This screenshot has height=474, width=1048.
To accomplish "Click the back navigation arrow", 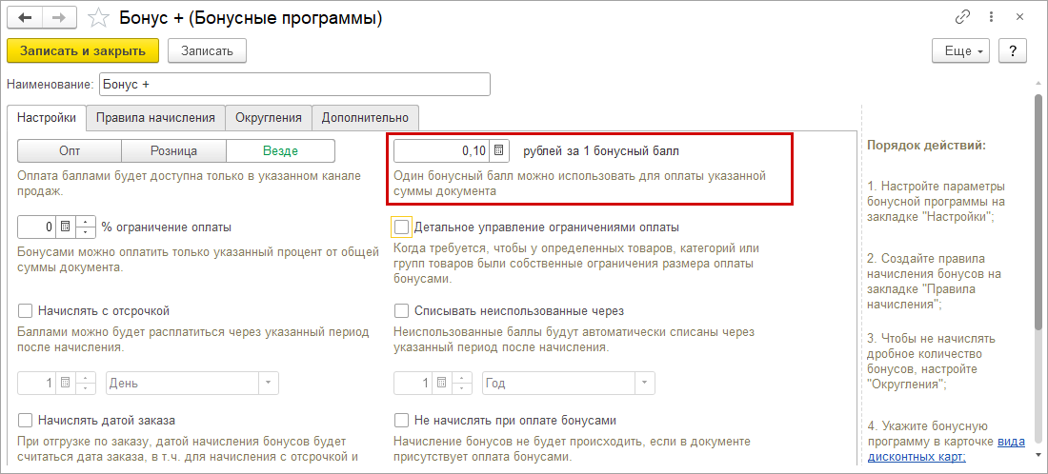I will click(x=25, y=18).
